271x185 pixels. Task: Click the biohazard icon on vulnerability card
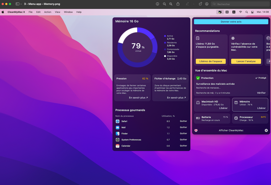(x=233, y=38)
